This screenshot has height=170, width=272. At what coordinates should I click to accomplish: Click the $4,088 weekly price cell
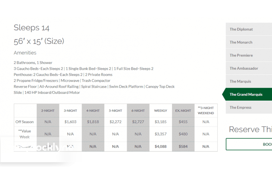click(160, 147)
